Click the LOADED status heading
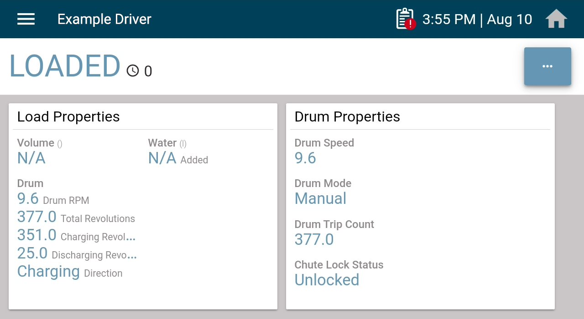Viewport: 584px width, 319px height. [65, 66]
